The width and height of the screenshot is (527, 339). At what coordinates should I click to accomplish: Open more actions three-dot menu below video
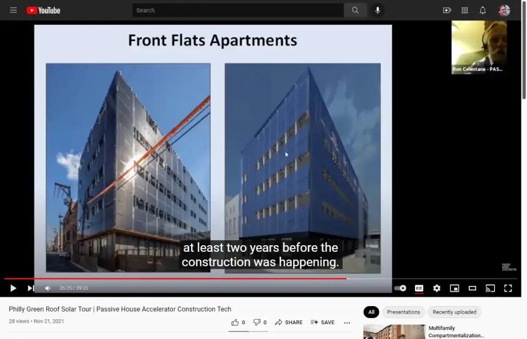tap(347, 323)
